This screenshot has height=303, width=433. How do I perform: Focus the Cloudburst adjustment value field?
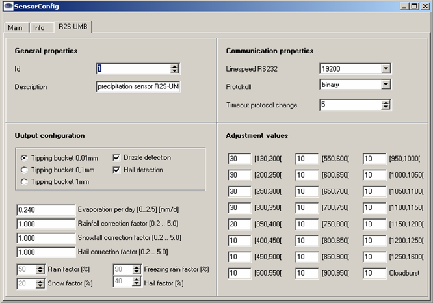(x=374, y=273)
